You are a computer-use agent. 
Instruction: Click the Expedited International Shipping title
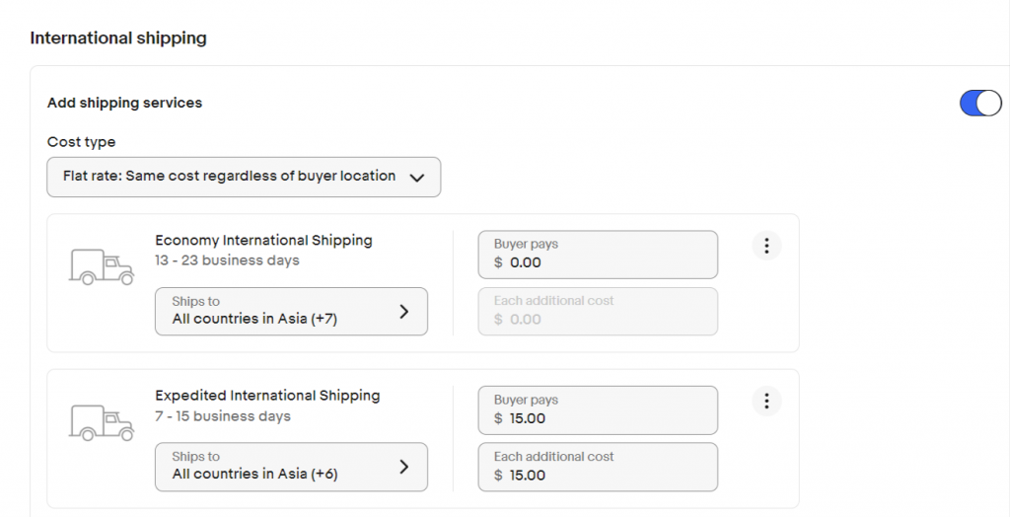point(267,396)
